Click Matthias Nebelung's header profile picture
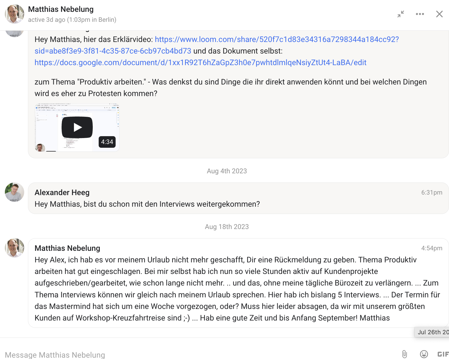 point(15,14)
